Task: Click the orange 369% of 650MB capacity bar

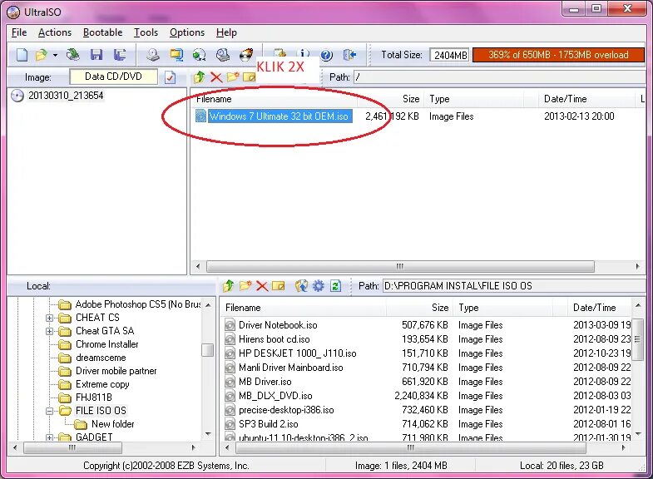Action: pyautogui.click(x=558, y=55)
